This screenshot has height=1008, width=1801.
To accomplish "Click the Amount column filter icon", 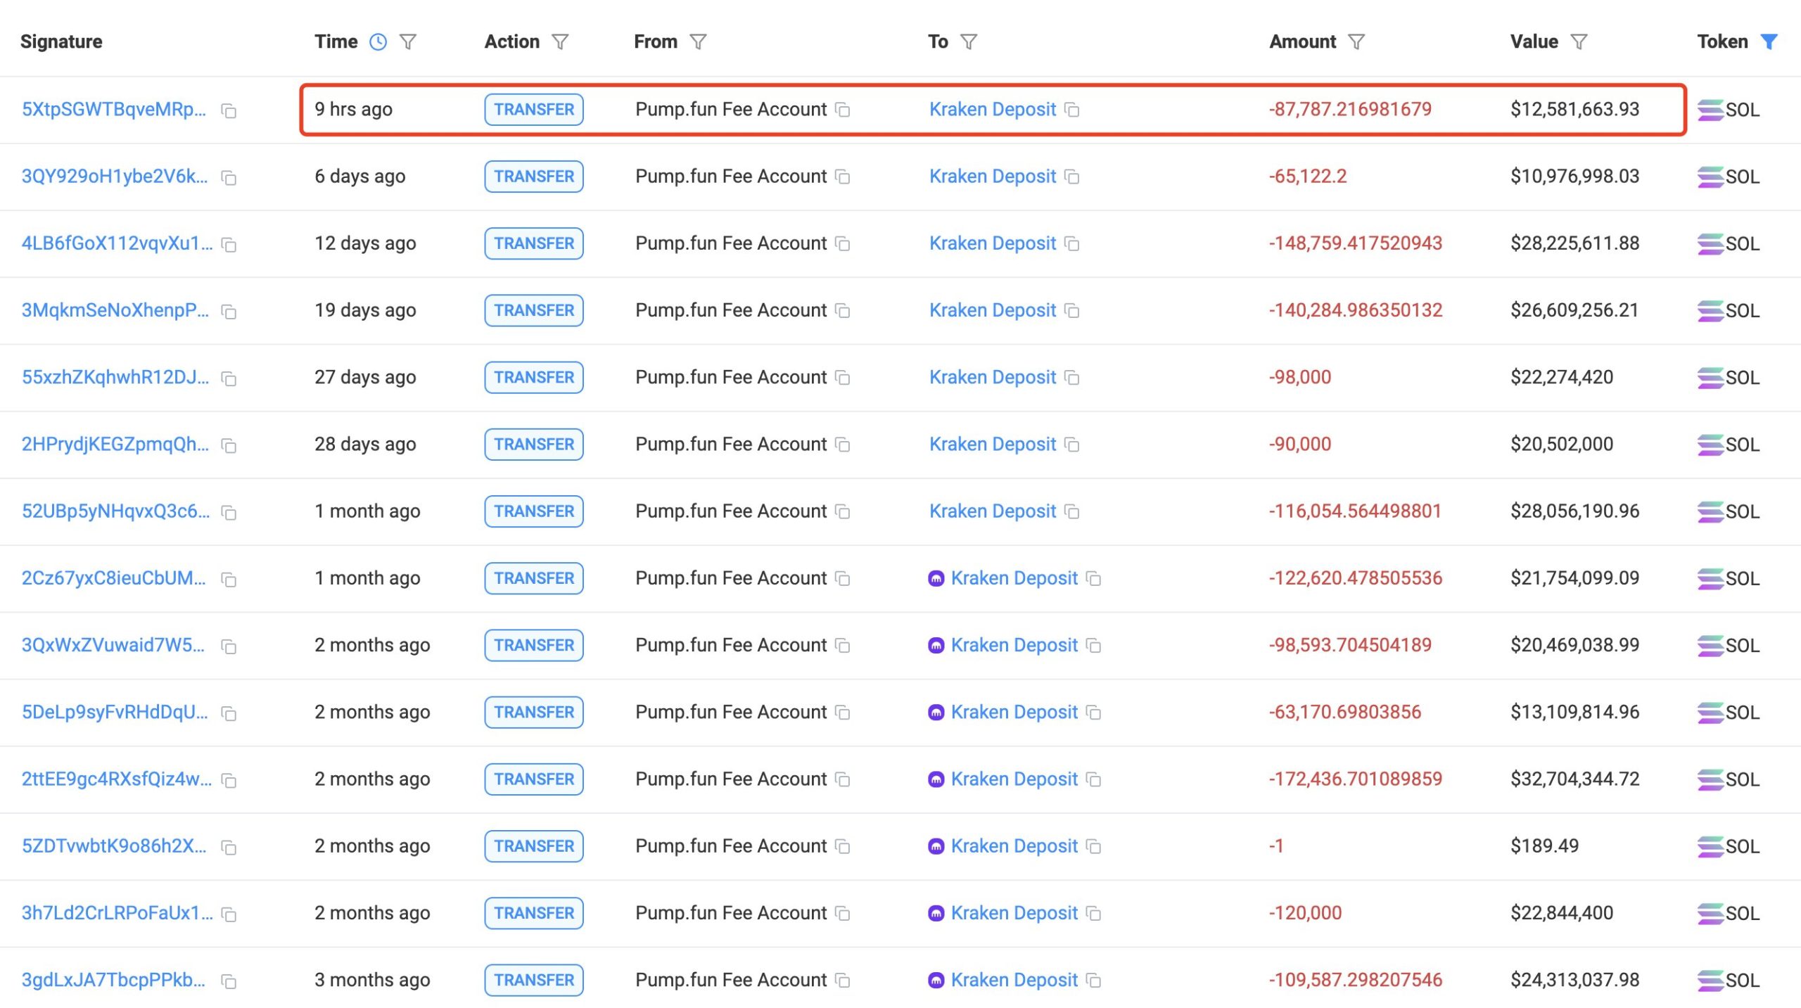I will [1356, 42].
